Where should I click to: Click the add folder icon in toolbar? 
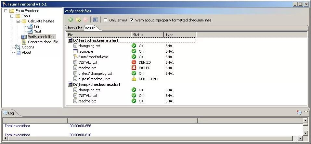[x=78, y=20]
